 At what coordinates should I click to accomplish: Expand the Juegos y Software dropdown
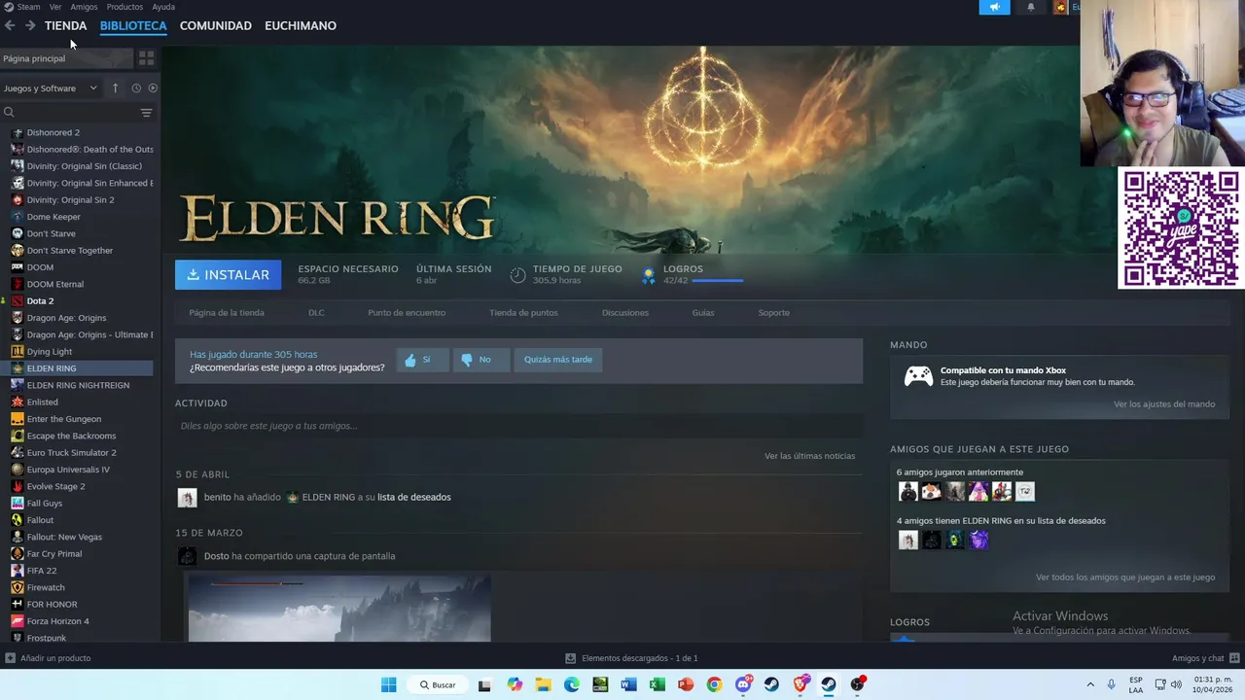[51, 88]
